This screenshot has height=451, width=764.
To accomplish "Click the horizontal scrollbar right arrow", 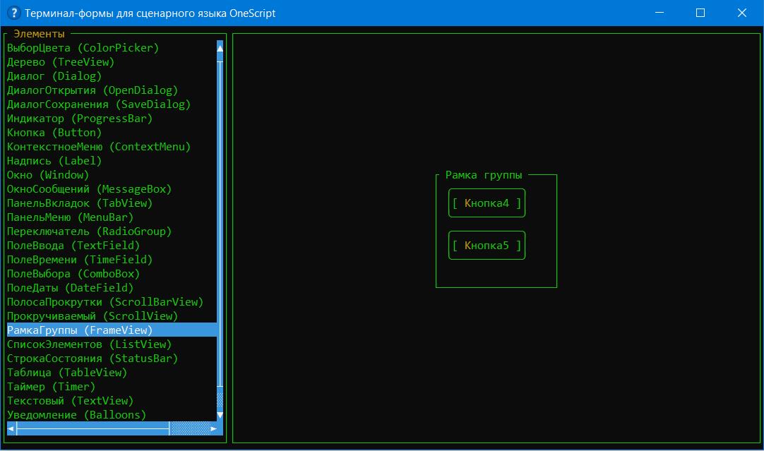I will tap(213, 428).
